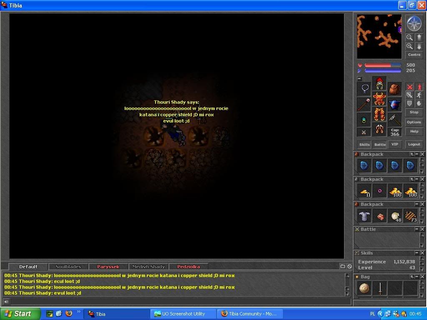Open the Options dialog
This screenshot has height=320, width=427.
[x=414, y=122]
